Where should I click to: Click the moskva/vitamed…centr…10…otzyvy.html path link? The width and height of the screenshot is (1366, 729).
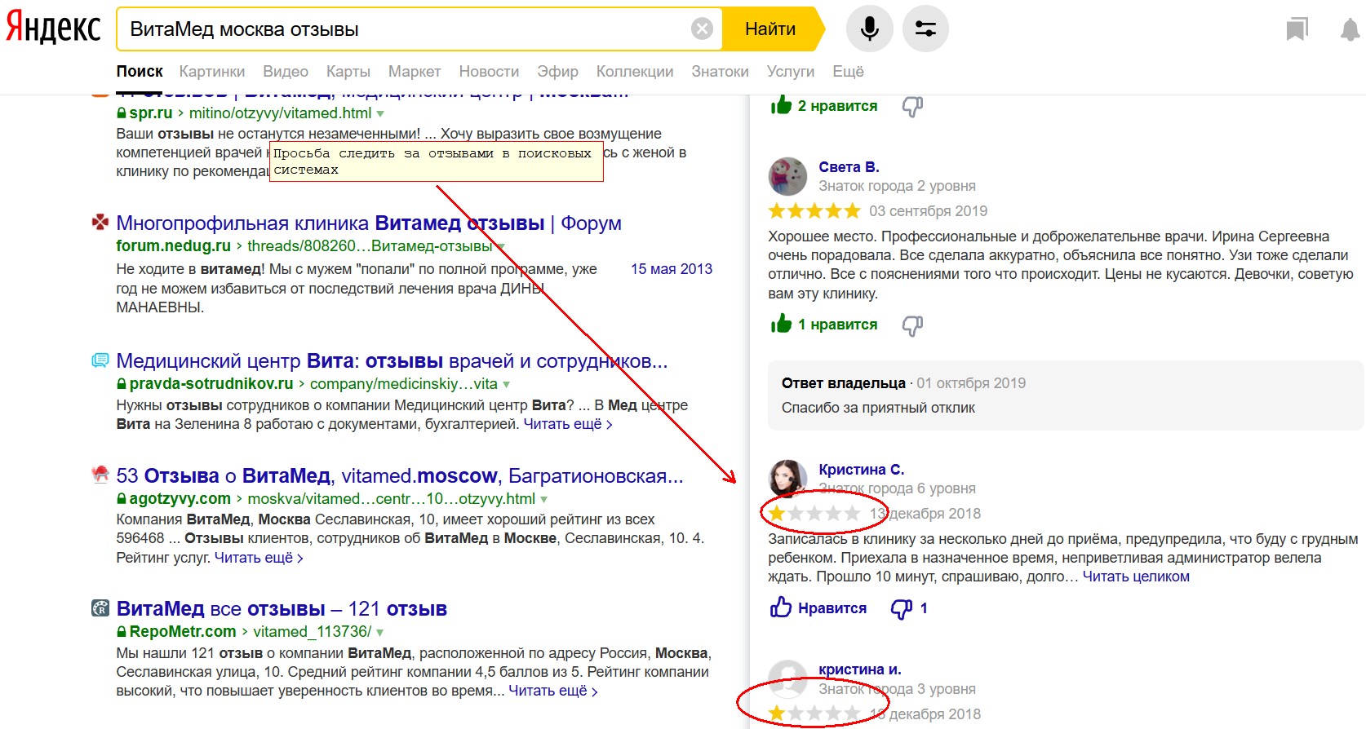[392, 498]
